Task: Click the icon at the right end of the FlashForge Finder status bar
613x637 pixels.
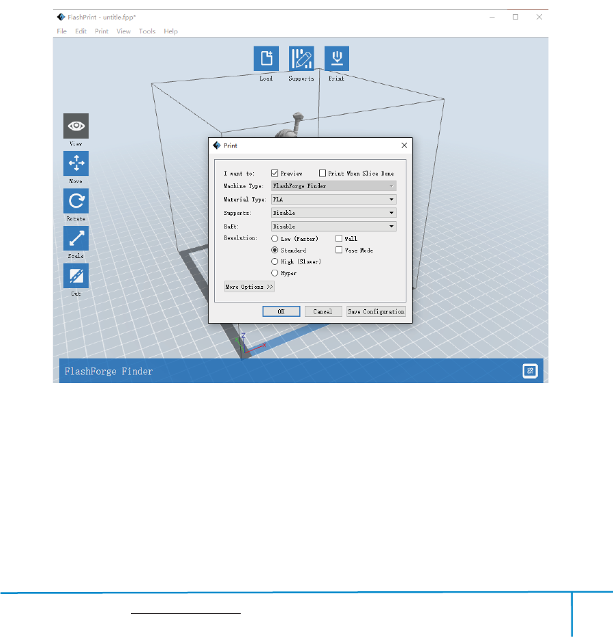Action: pyautogui.click(x=530, y=371)
